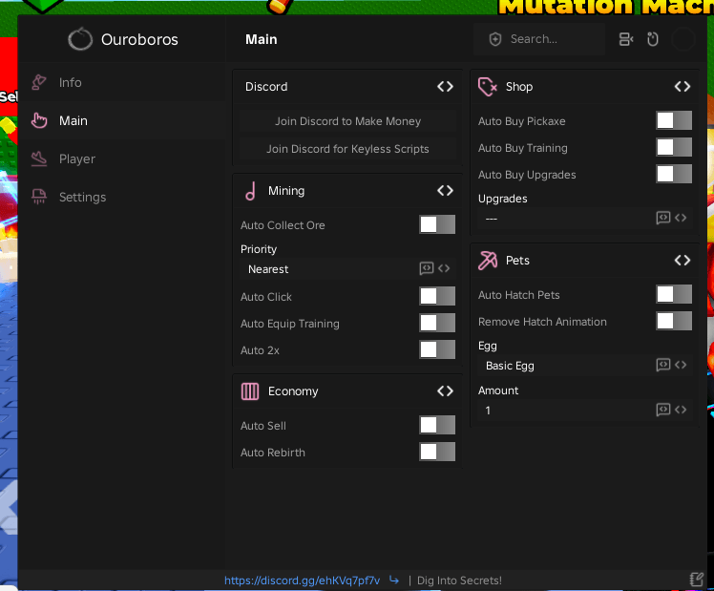Viewport: 714px width, 591px height.
Task: Open the Egg dropdown showing Basic Egg
Action: (585, 366)
